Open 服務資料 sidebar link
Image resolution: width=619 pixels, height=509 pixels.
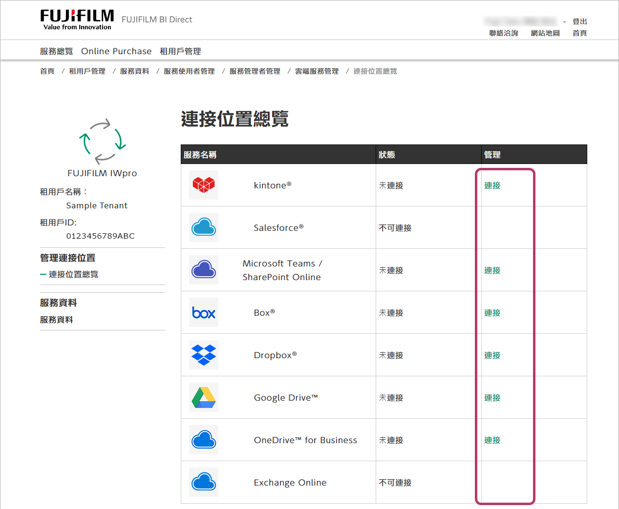point(57,320)
